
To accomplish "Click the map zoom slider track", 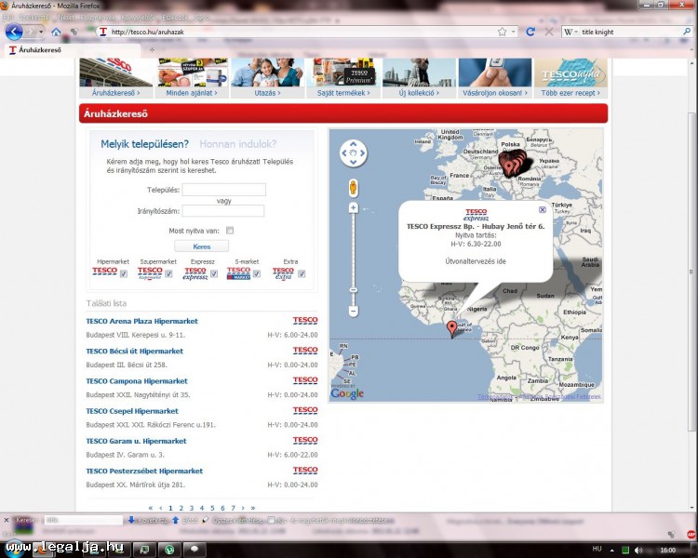I will click(354, 260).
